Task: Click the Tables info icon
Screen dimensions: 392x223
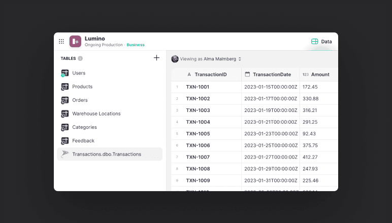Action: pos(80,58)
